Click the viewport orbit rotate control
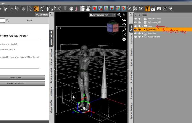 coord(124,20)
